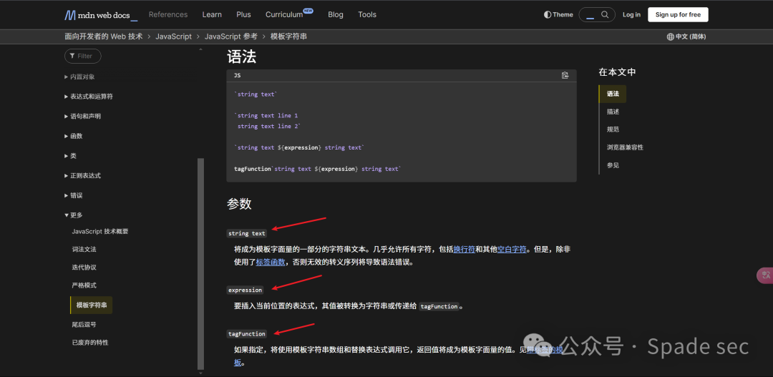Viewport: 773px width, 377px height.
Task: Open the Blog menu item
Action: tap(336, 15)
